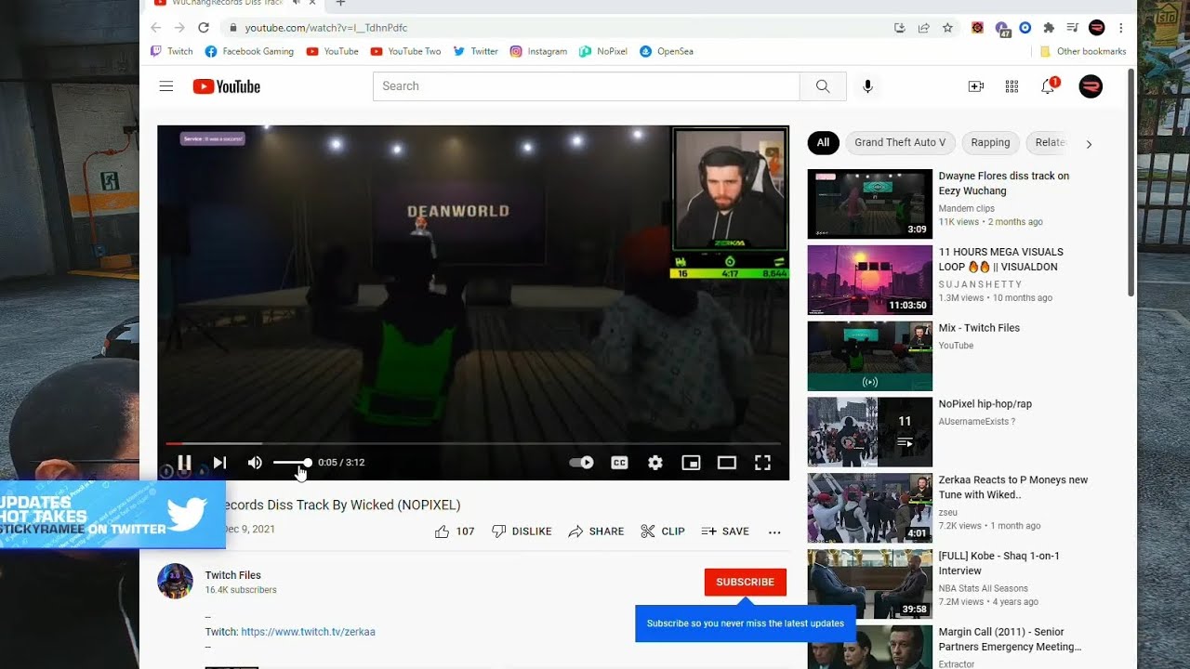
Task: Open the YouTube account avatar menu
Action: [x=1091, y=86]
